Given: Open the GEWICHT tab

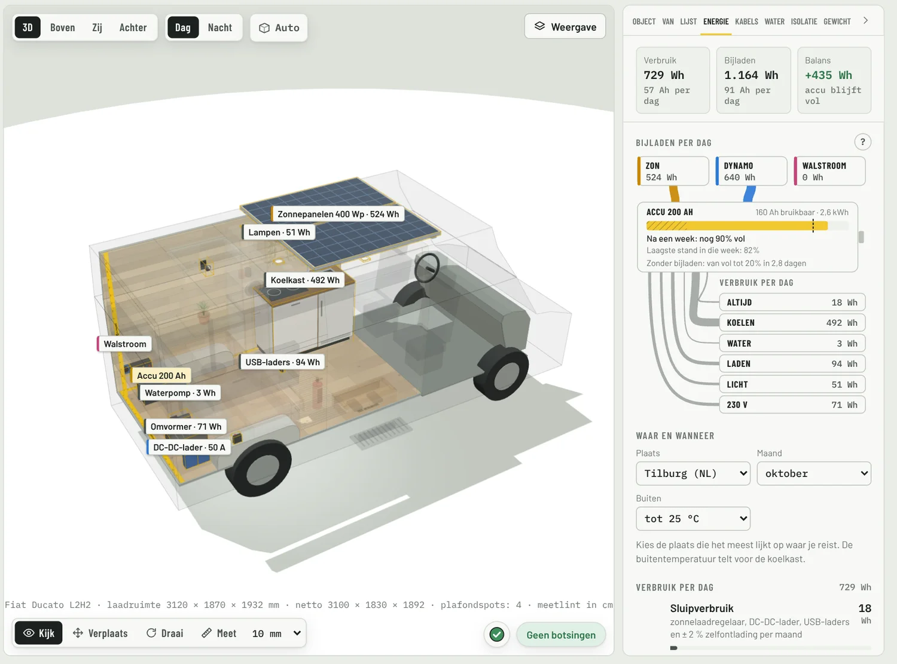Looking at the screenshot, I should click(837, 22).
